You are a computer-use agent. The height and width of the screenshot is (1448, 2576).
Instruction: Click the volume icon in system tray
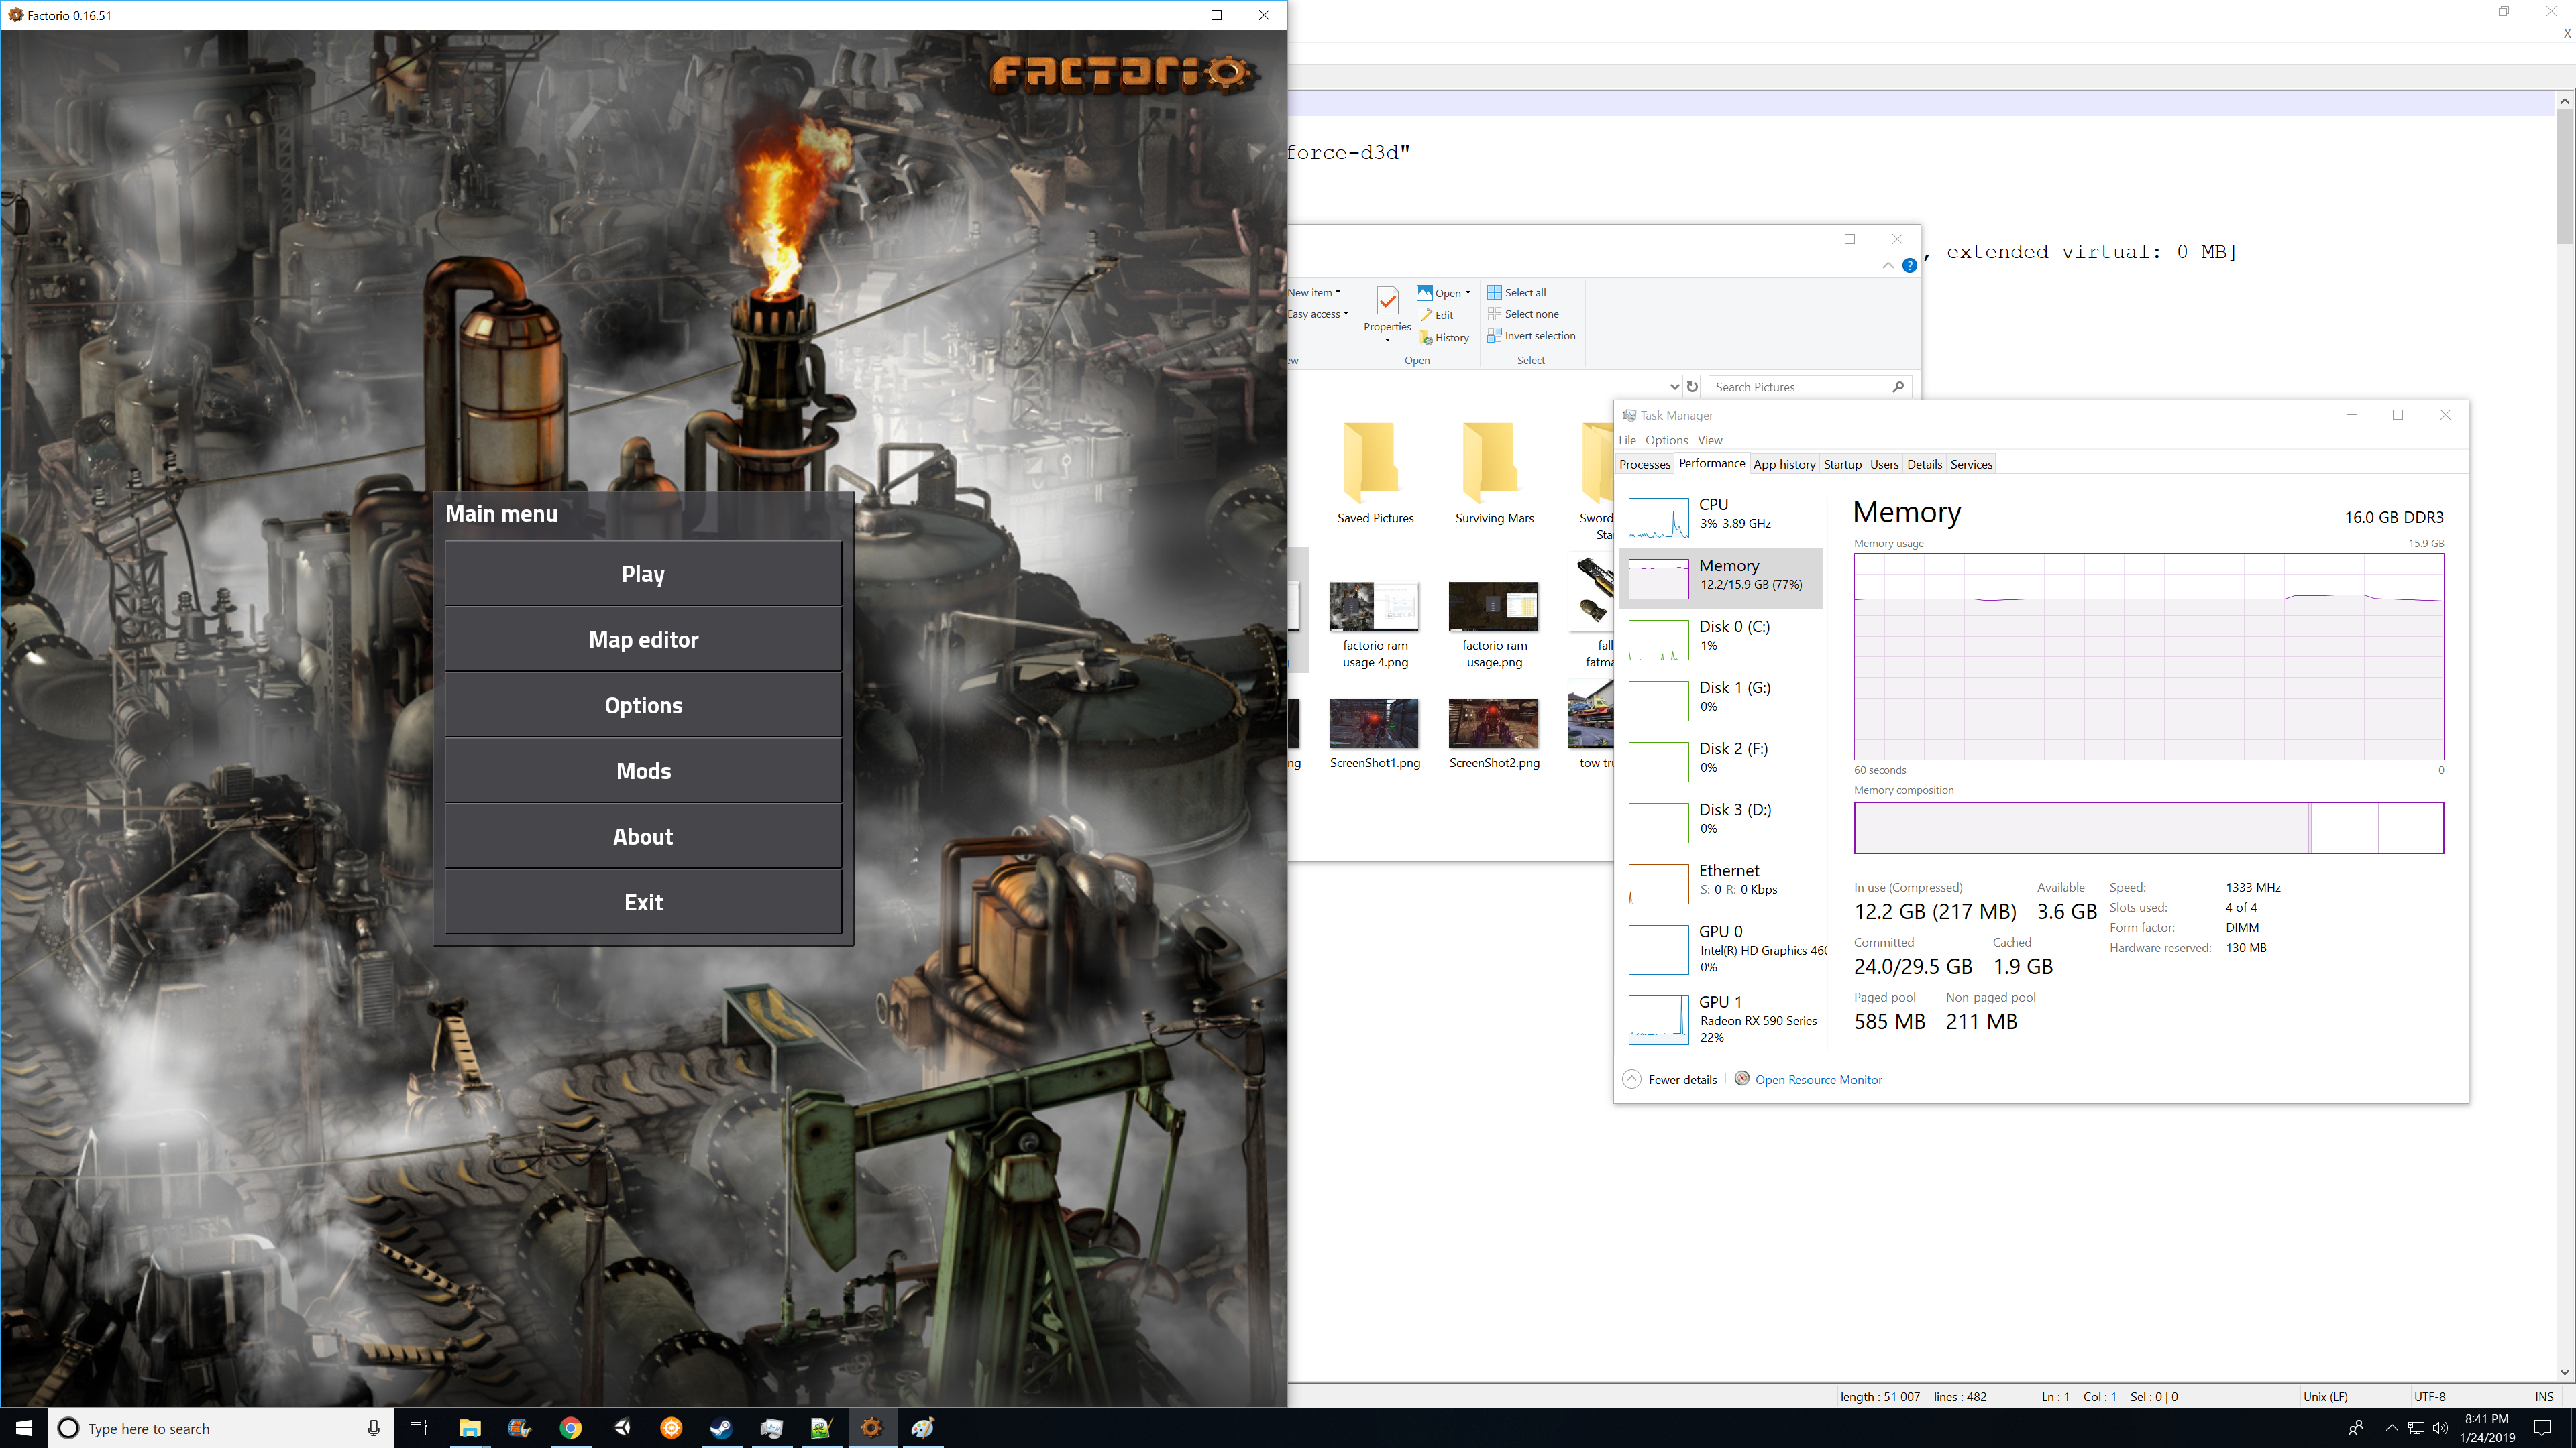click(2440, 1428)
